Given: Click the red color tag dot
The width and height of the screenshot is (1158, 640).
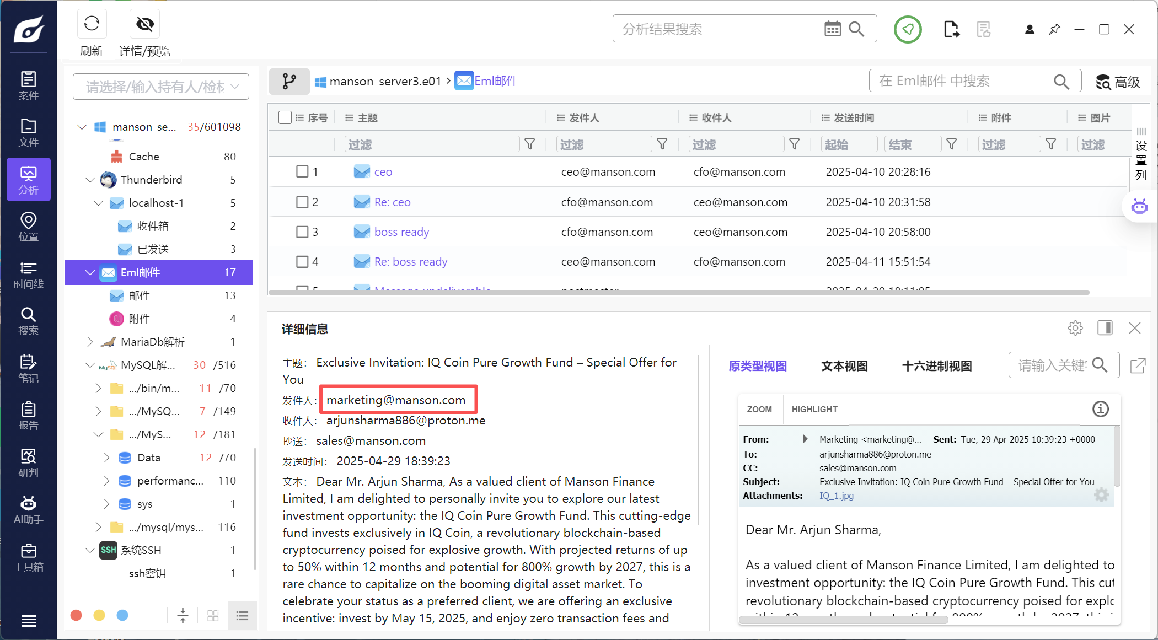Looking at the screenshot, I should click(77, 615).
